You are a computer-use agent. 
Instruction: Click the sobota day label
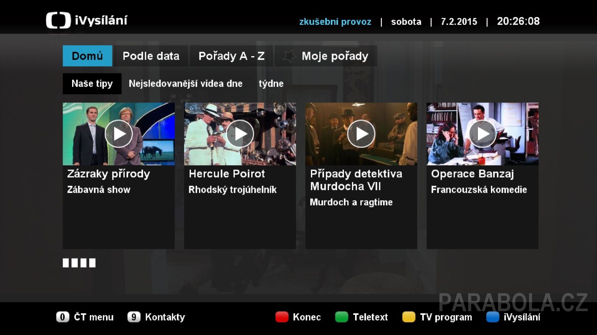click(x=406, y=22)
